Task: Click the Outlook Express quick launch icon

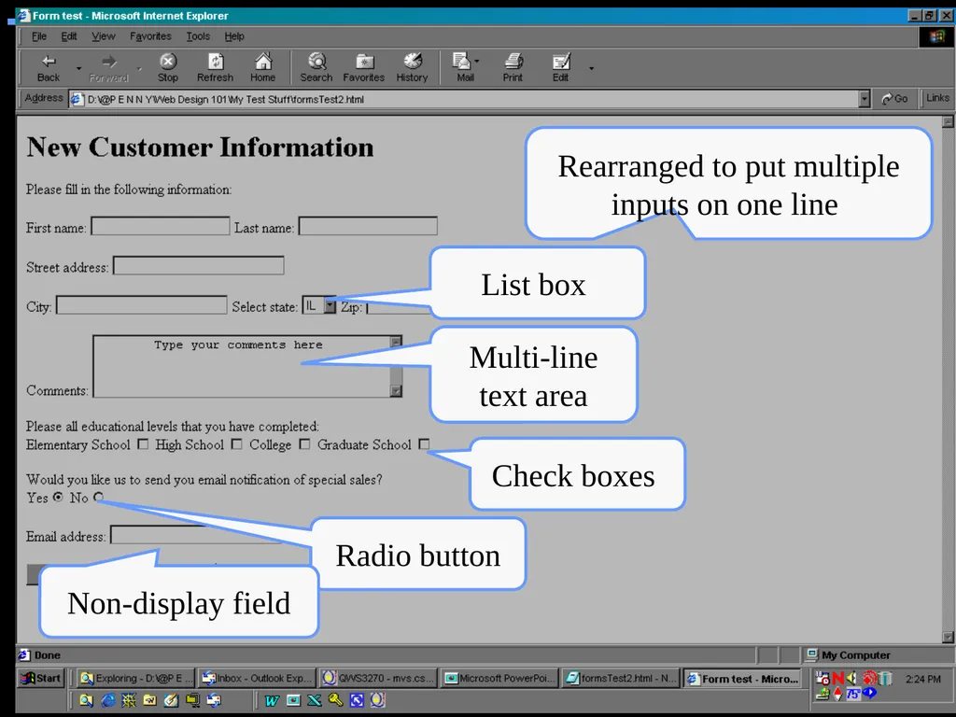Action: point(214,700)
